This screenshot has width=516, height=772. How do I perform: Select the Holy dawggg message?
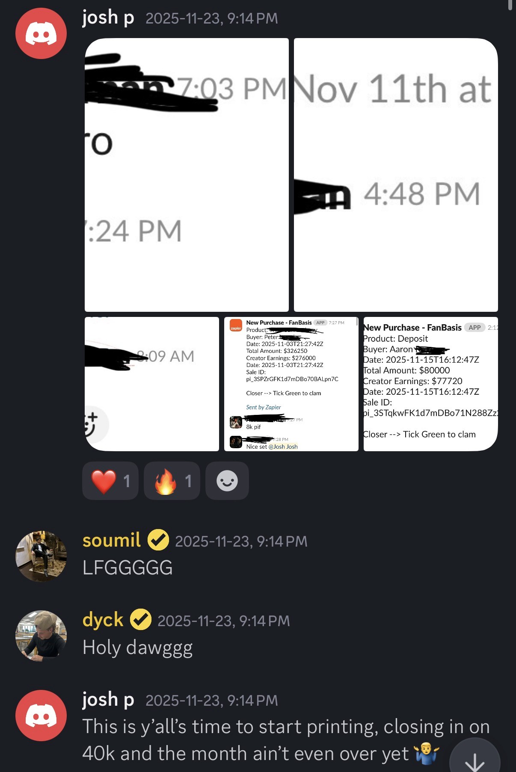pos(137,648)
